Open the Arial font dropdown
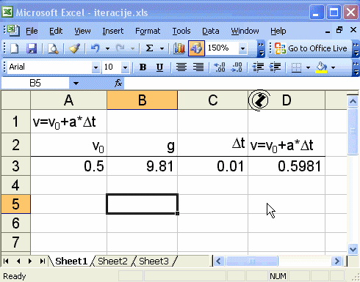360x282 pixels. click(96, 67)
